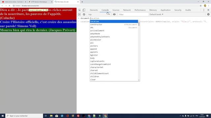Open the top execution context dropdown

click(x=99, y=14)
